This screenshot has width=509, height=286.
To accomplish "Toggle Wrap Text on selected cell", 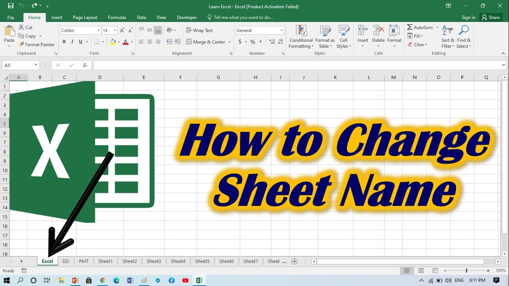I will pyautogui.click(x=199, y=30).
